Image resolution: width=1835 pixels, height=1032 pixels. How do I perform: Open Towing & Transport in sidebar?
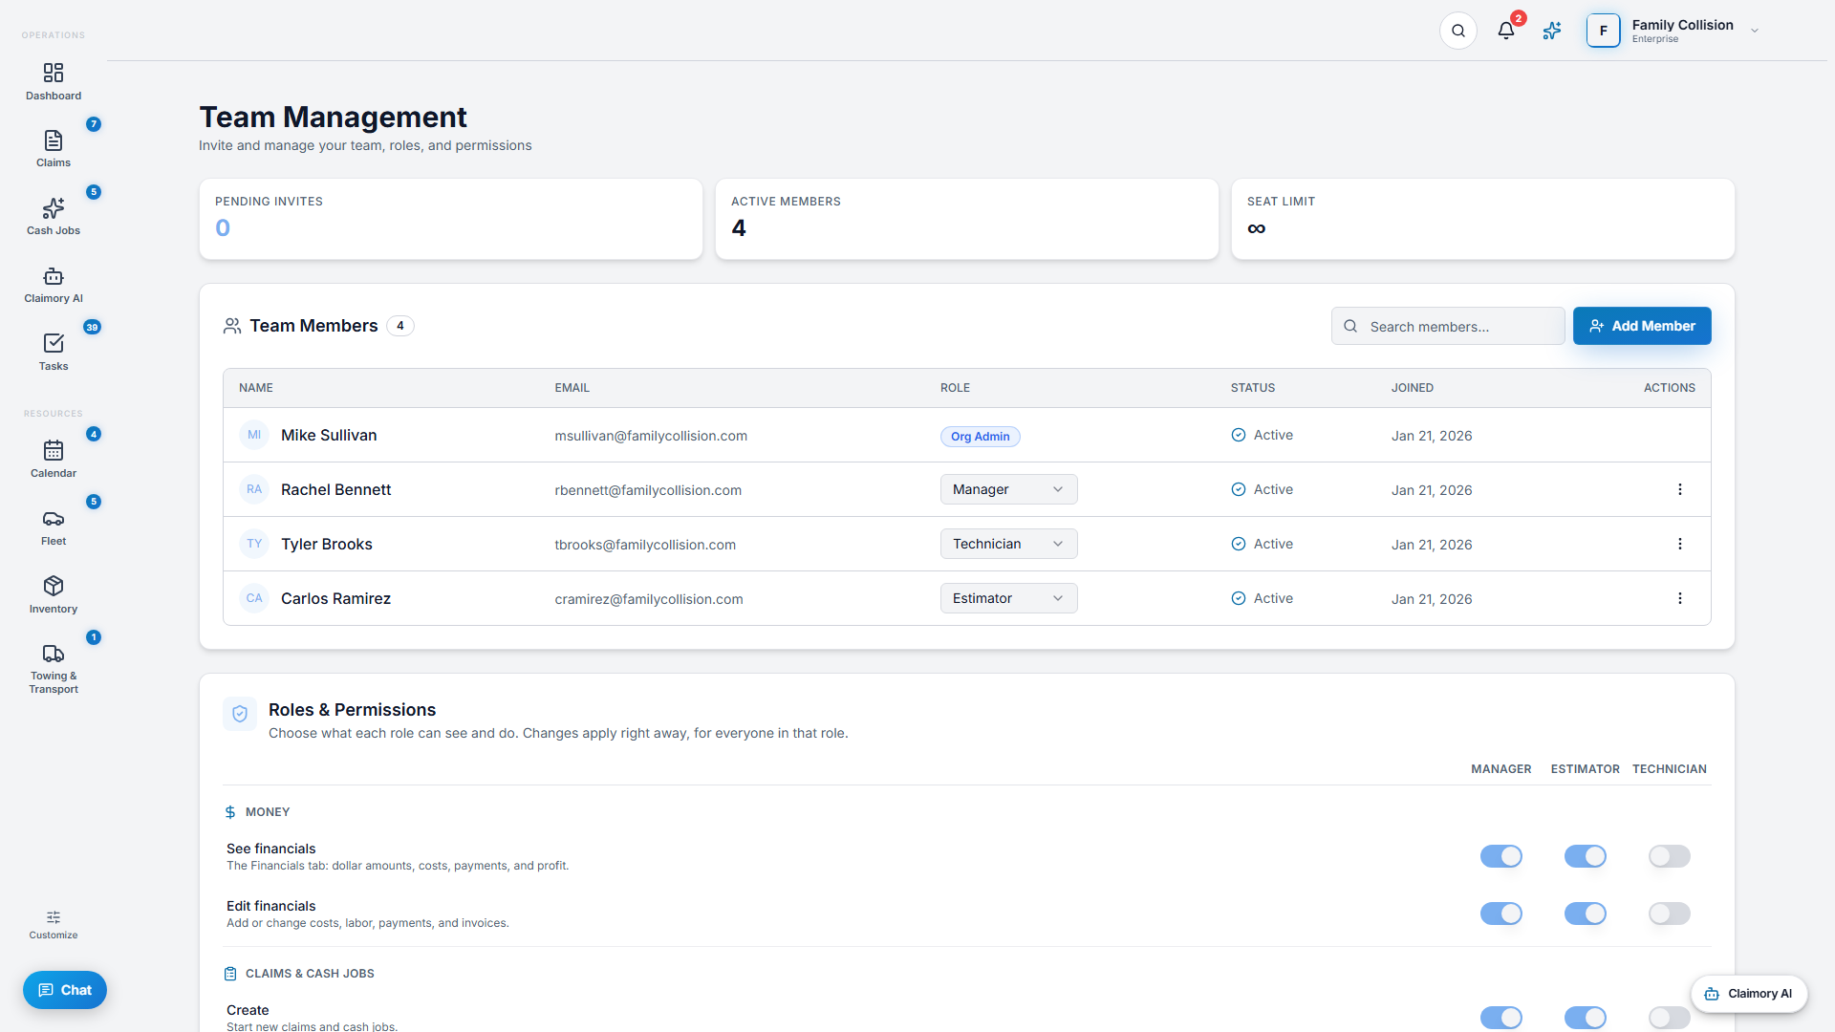click(x=54, y=668)
